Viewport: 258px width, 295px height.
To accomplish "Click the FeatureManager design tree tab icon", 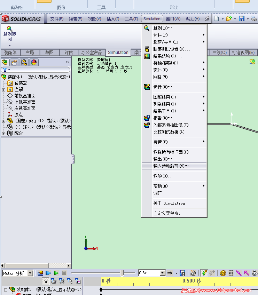I will [x=5, y=62].
